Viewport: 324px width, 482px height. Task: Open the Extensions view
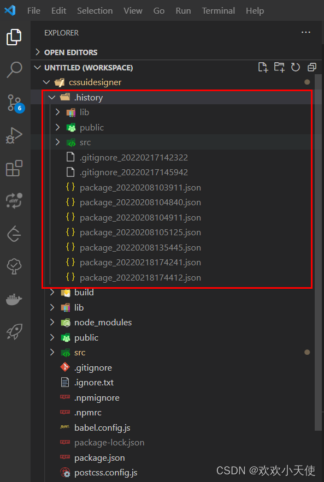click(x=14, y=168)
